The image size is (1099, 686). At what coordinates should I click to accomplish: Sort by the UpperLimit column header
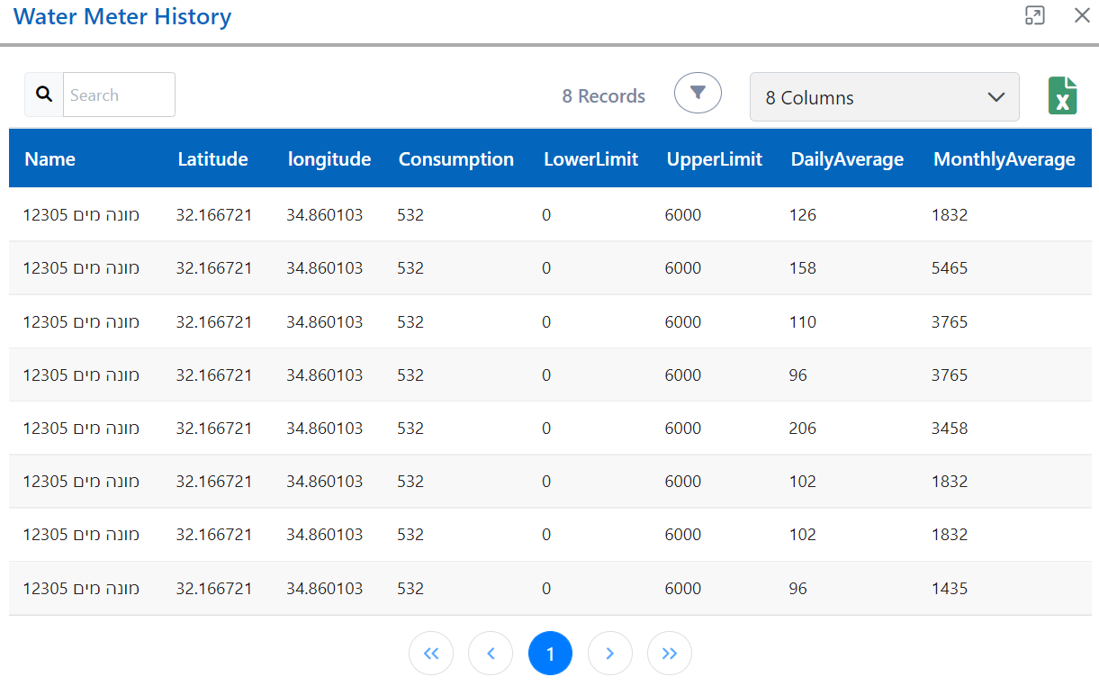pyautogui.click(x=715, y=158)
